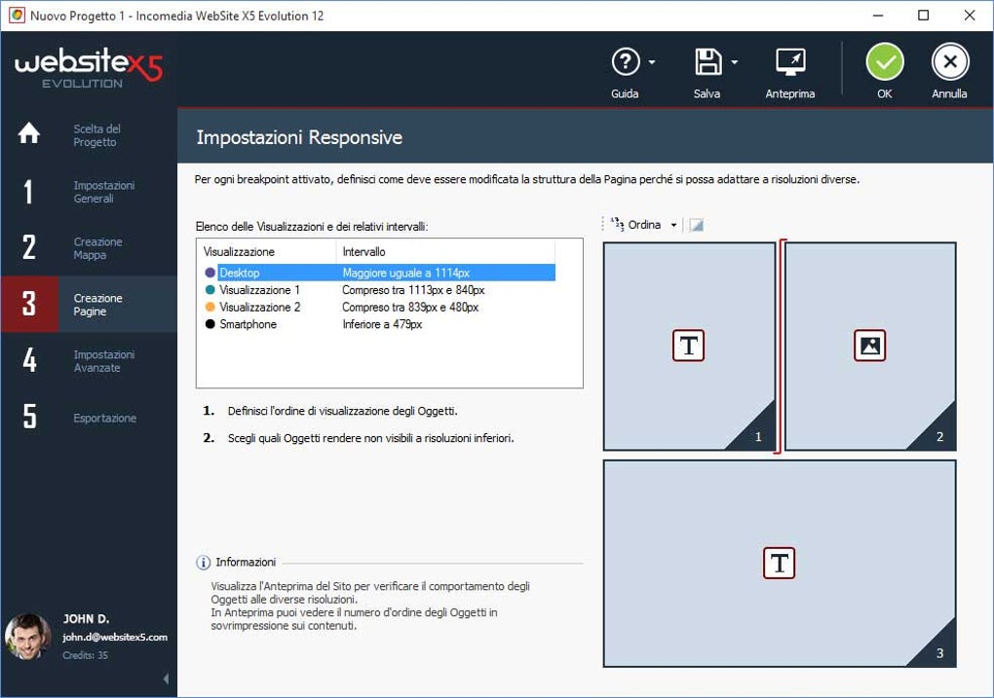Click the Informazioni info icon

[x=203, y=563]
